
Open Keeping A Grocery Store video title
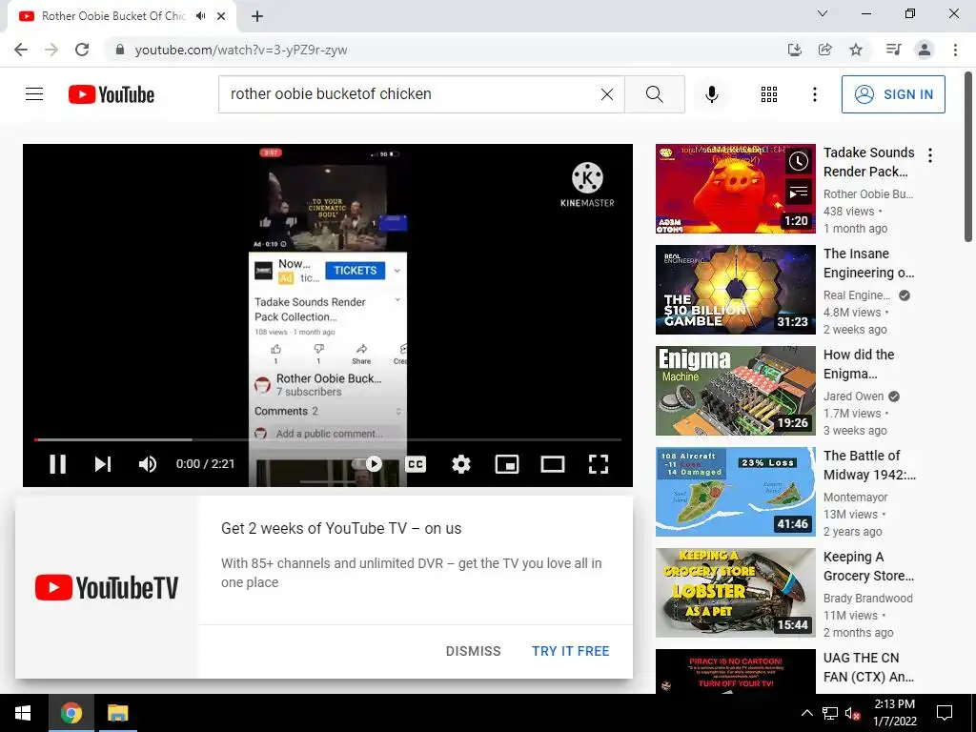[869, 566]
